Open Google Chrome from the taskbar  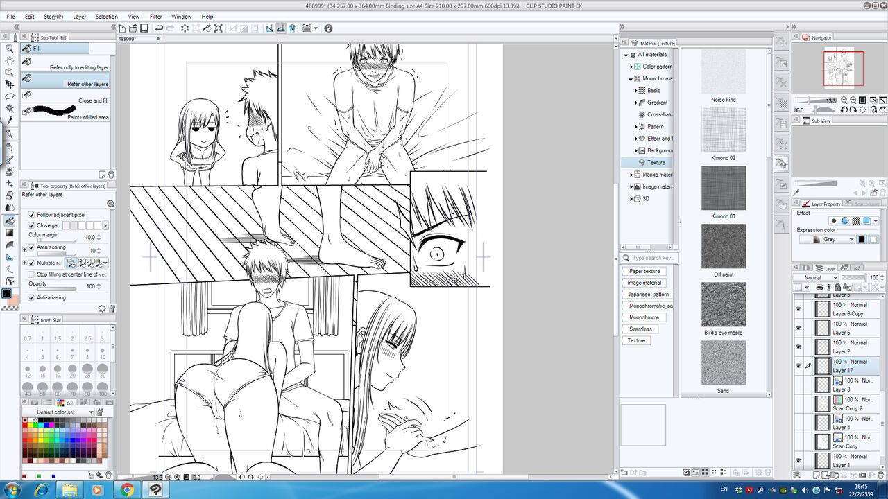(x=127, y=490)
